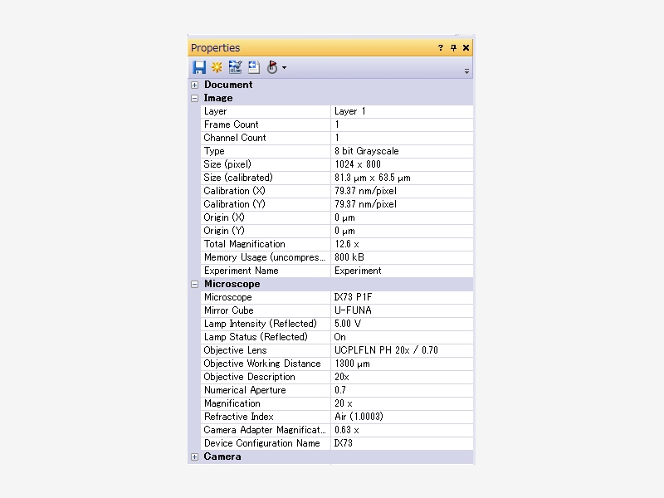Expand the Camera section
The image size is (664, 498).
tap(193, 456)
